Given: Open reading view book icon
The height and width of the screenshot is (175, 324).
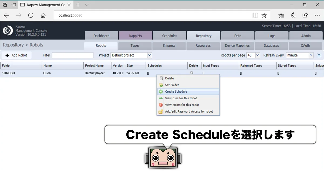Looking at the screenshot, I should pyautogui.click(x=255, y=15).
